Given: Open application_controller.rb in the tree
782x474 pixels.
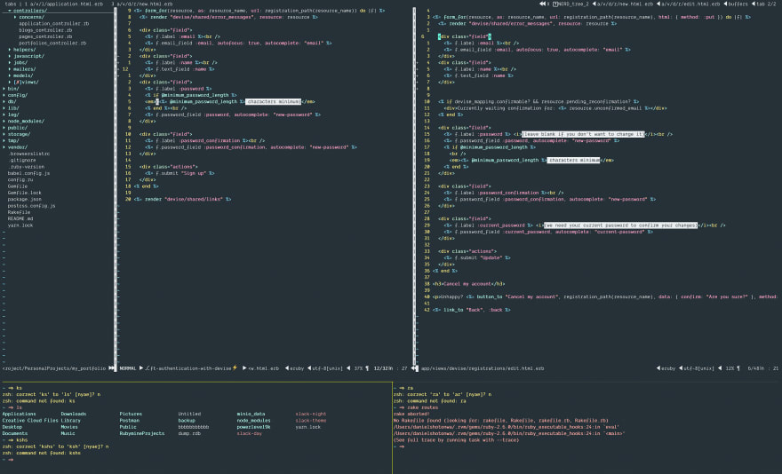Looking at the screenshot, I should [54, 23].
